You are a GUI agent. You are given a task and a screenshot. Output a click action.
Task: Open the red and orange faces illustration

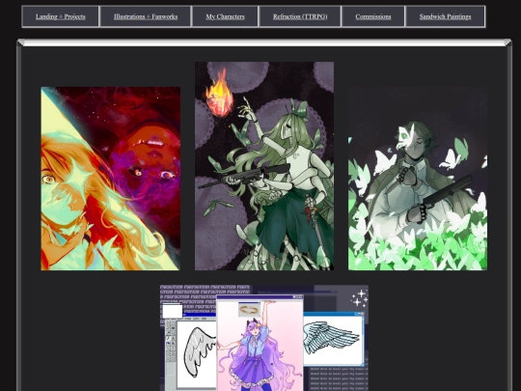(110, 179)
